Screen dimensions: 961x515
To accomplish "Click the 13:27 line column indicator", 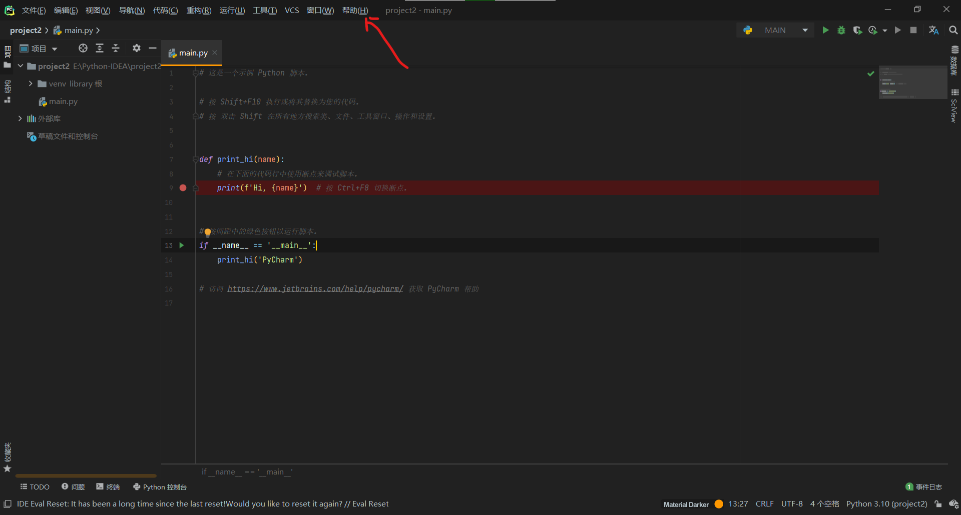I will pos(738,504).
